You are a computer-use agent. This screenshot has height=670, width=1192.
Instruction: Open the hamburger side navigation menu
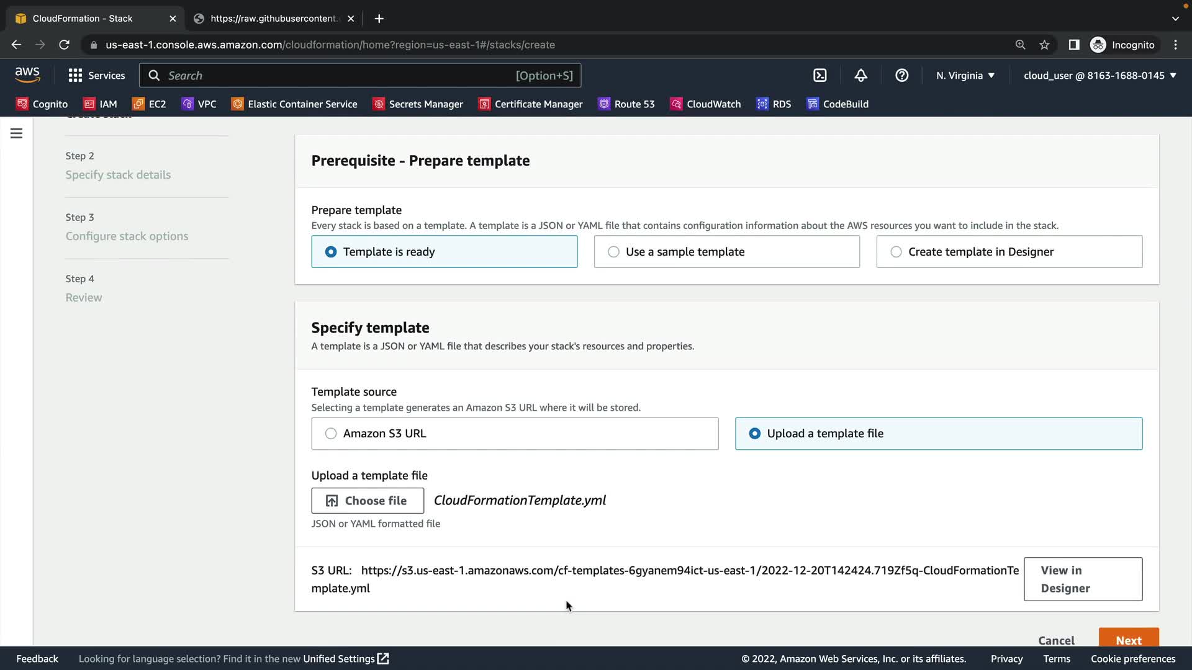pos(17,133)
